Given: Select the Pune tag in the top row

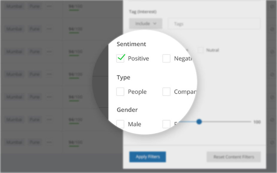Looking at the screenshot, I should tap(35, 6).
